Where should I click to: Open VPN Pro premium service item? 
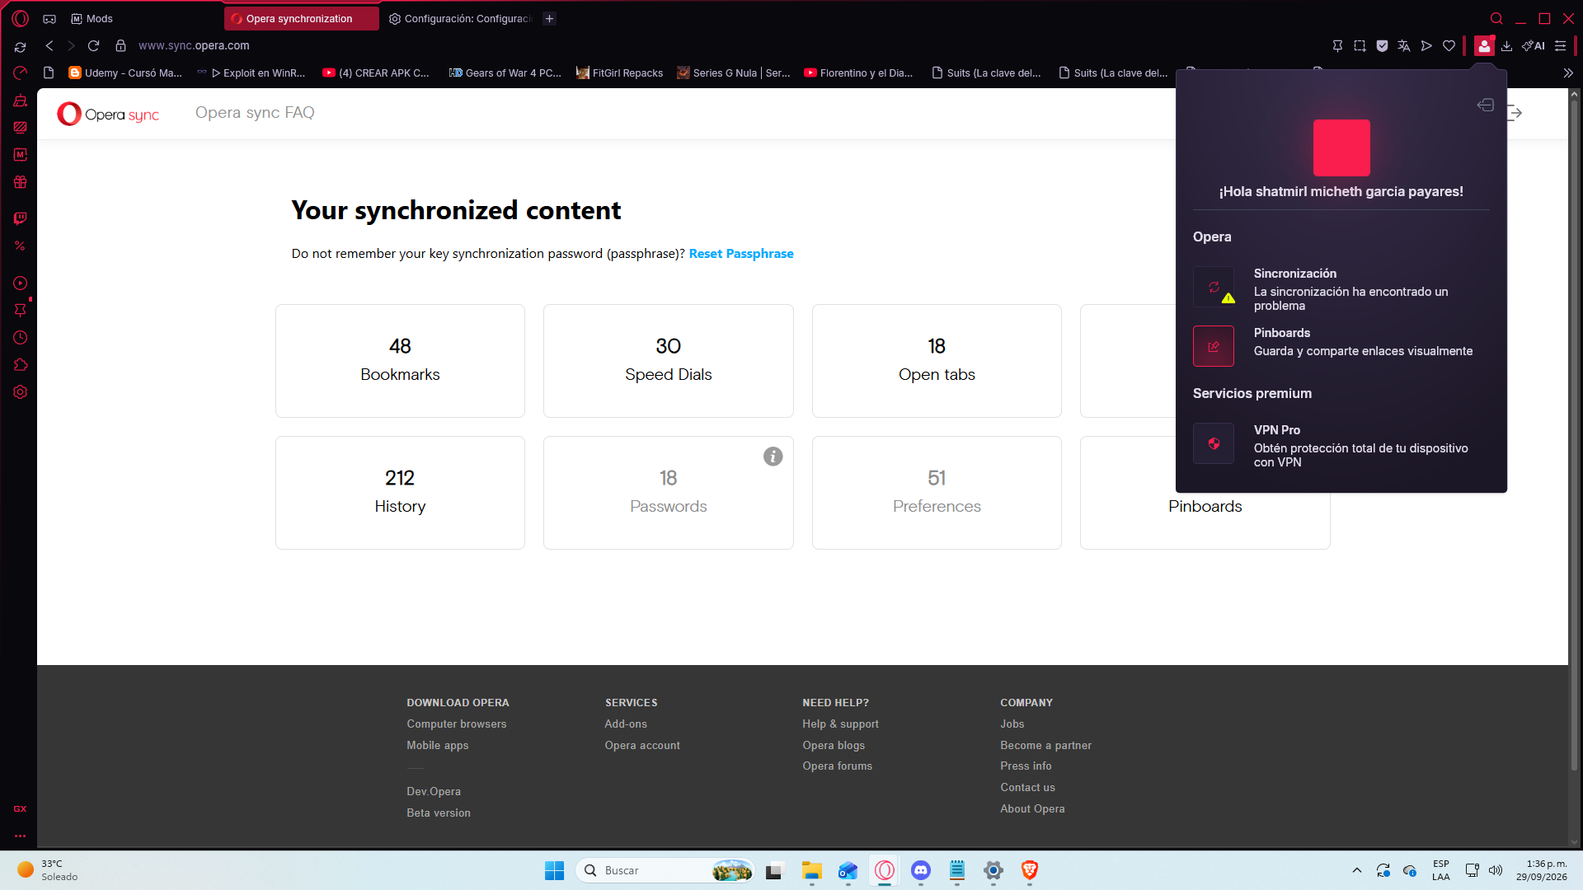click(x=1341, y=445)
